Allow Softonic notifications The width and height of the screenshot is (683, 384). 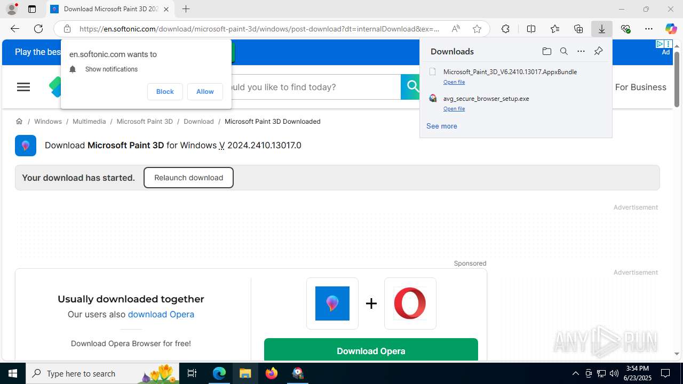(x=205, y=92)
